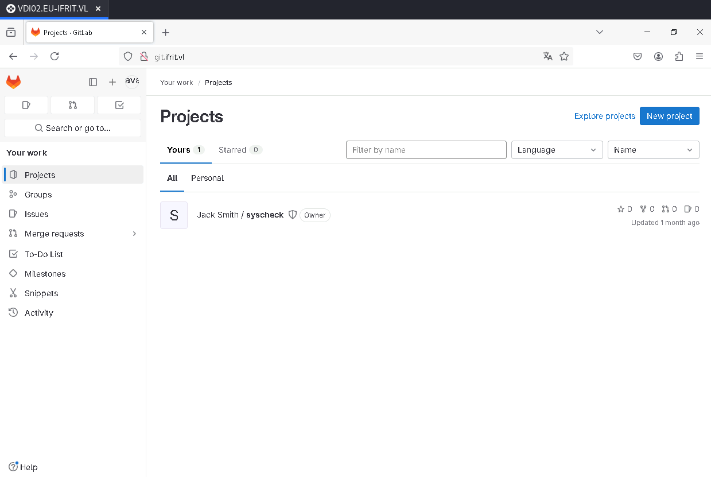Click the translate page icon in address bar
Viewport: 711px width, 477px height.
(548, 56)
